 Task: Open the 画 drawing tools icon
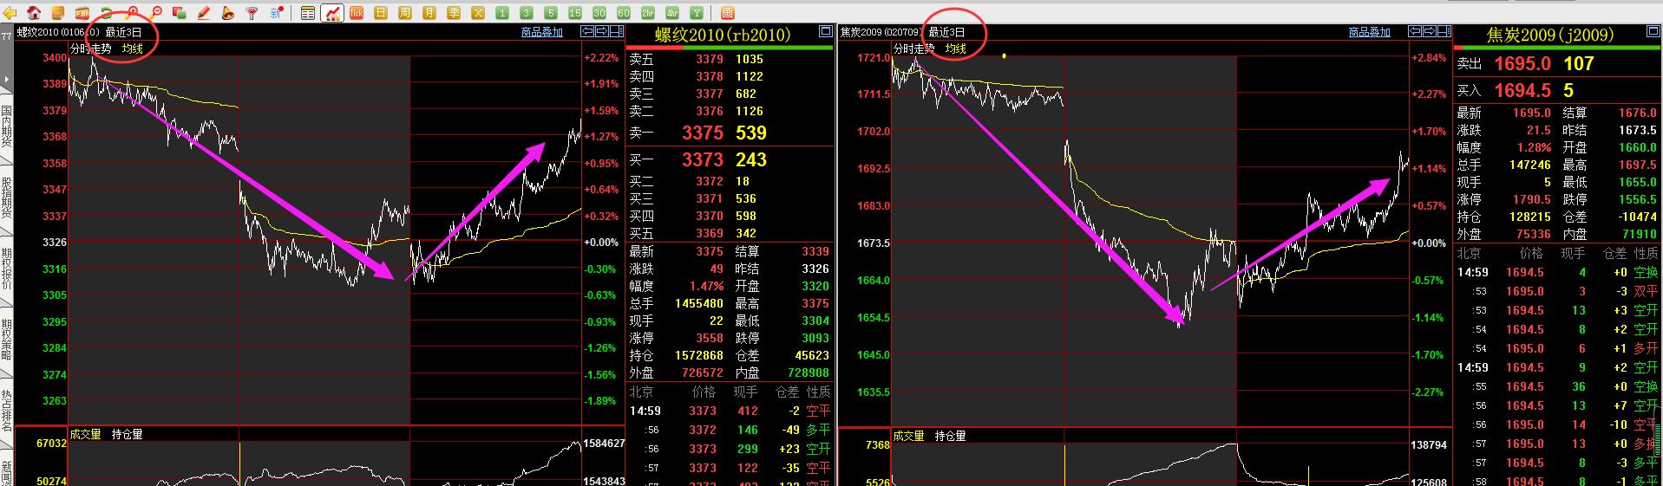pos(727,13)
